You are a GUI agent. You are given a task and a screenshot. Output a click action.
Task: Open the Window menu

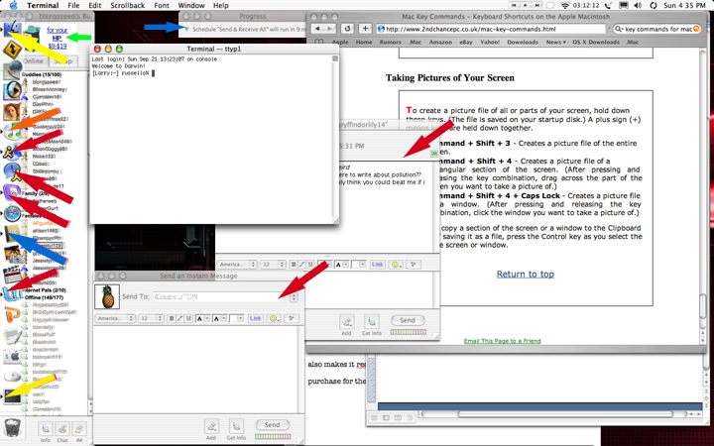[x=190, y=6]
